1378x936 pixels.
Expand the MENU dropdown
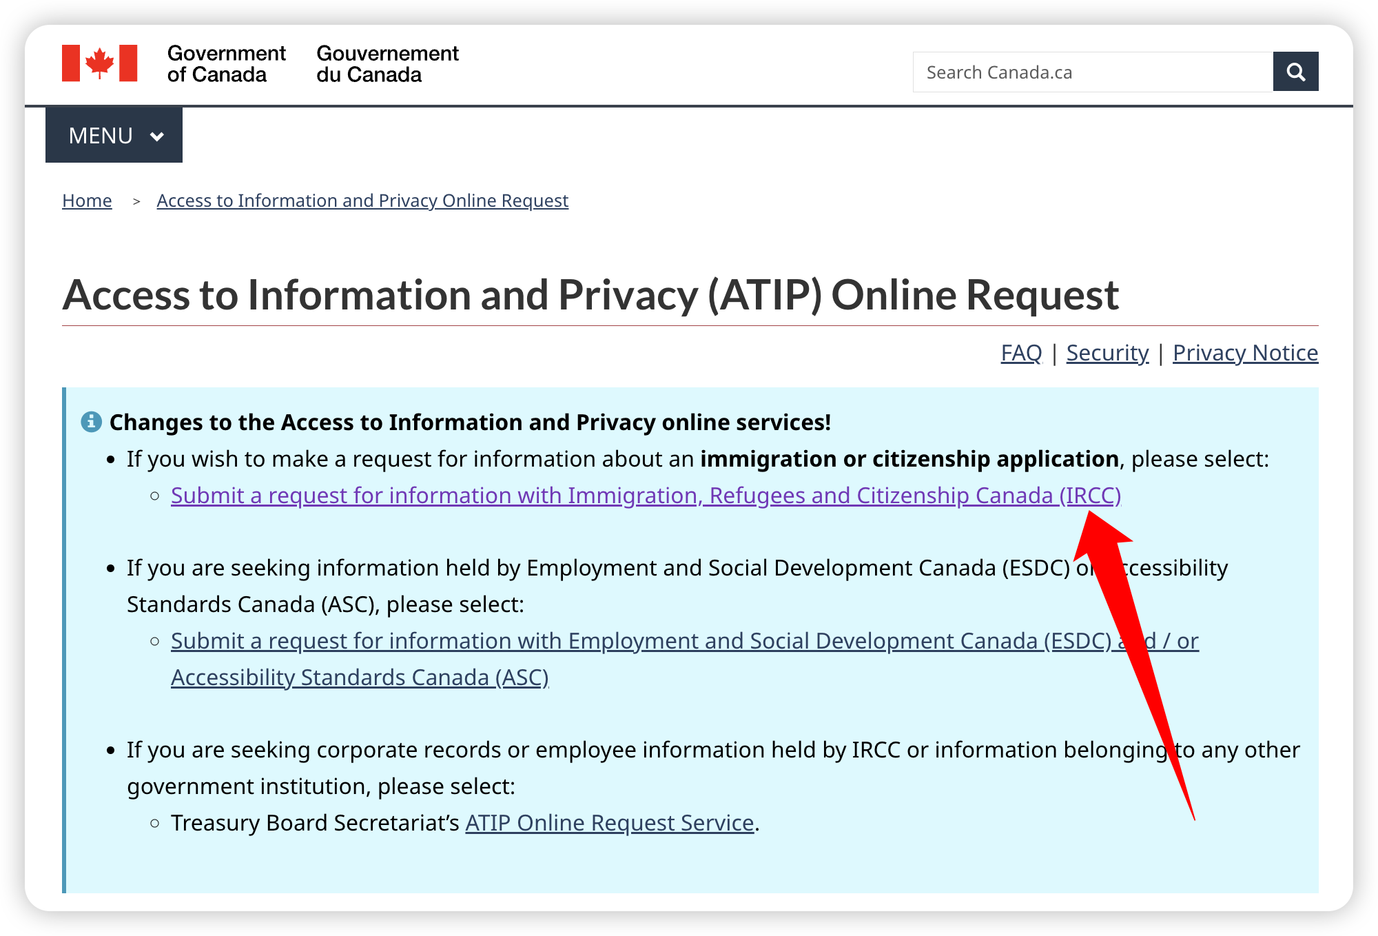click(114, 135)
